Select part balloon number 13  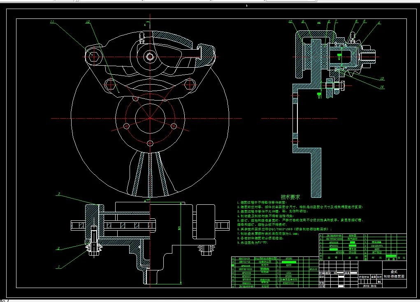382,78
